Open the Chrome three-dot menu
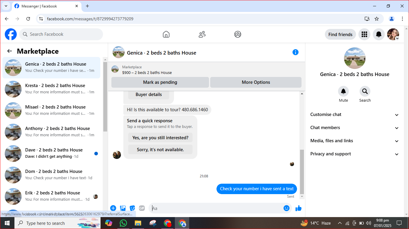Viewport: 409px width, 229px height. (x=402, y=19)
